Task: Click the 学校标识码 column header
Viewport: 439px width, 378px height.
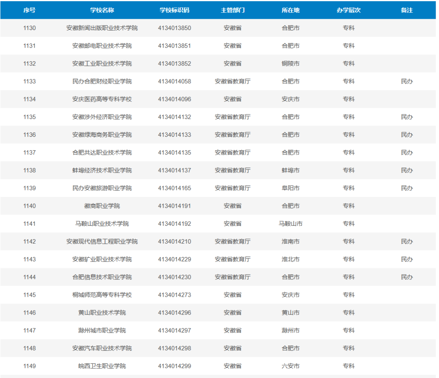Action: coord(174,10)
